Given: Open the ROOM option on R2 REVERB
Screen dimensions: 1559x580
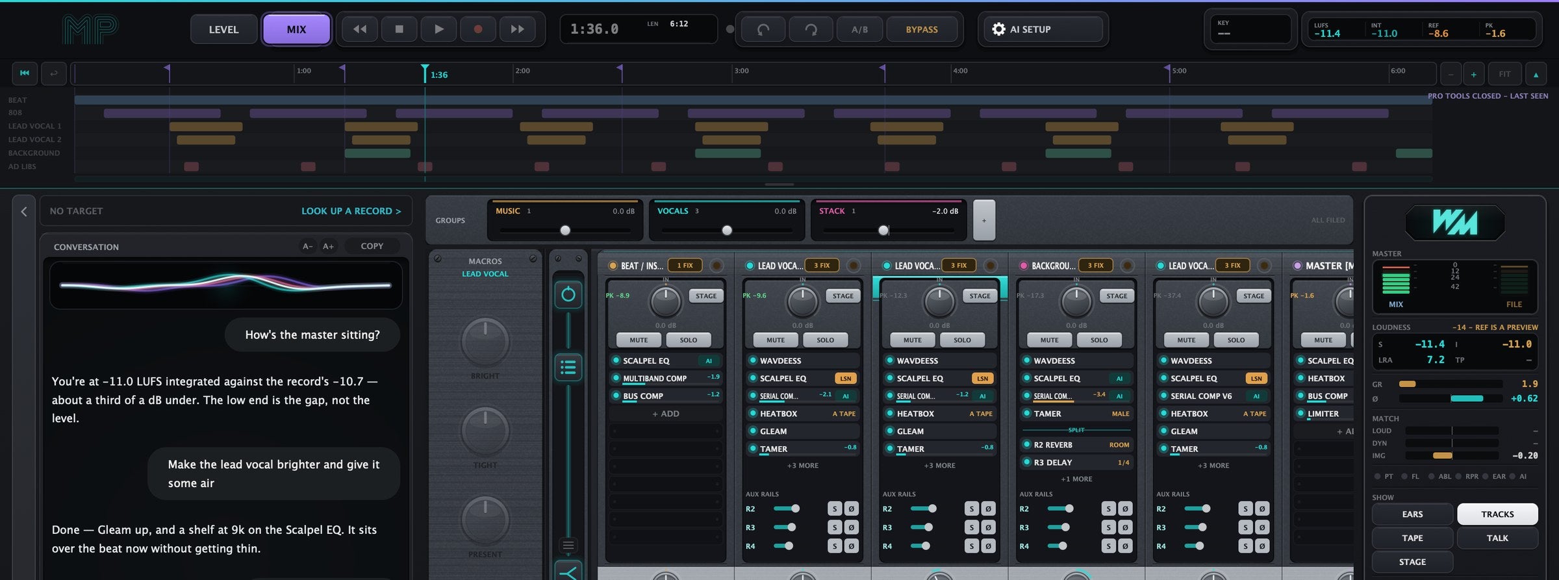Looking at the screenshot, I should coord(1119,445).
